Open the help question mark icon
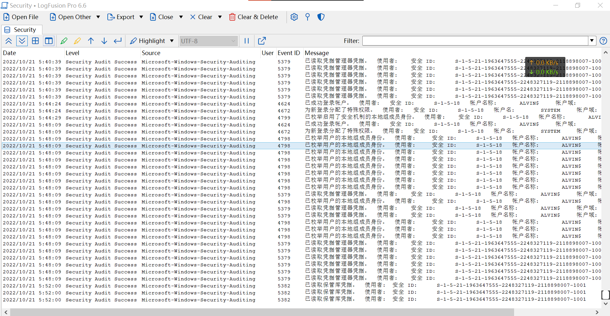The image size is (610, 316). [x=603, y=41]
